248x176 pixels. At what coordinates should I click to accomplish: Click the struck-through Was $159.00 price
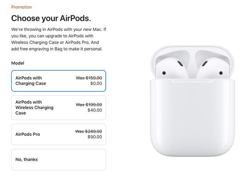(89, 78)
